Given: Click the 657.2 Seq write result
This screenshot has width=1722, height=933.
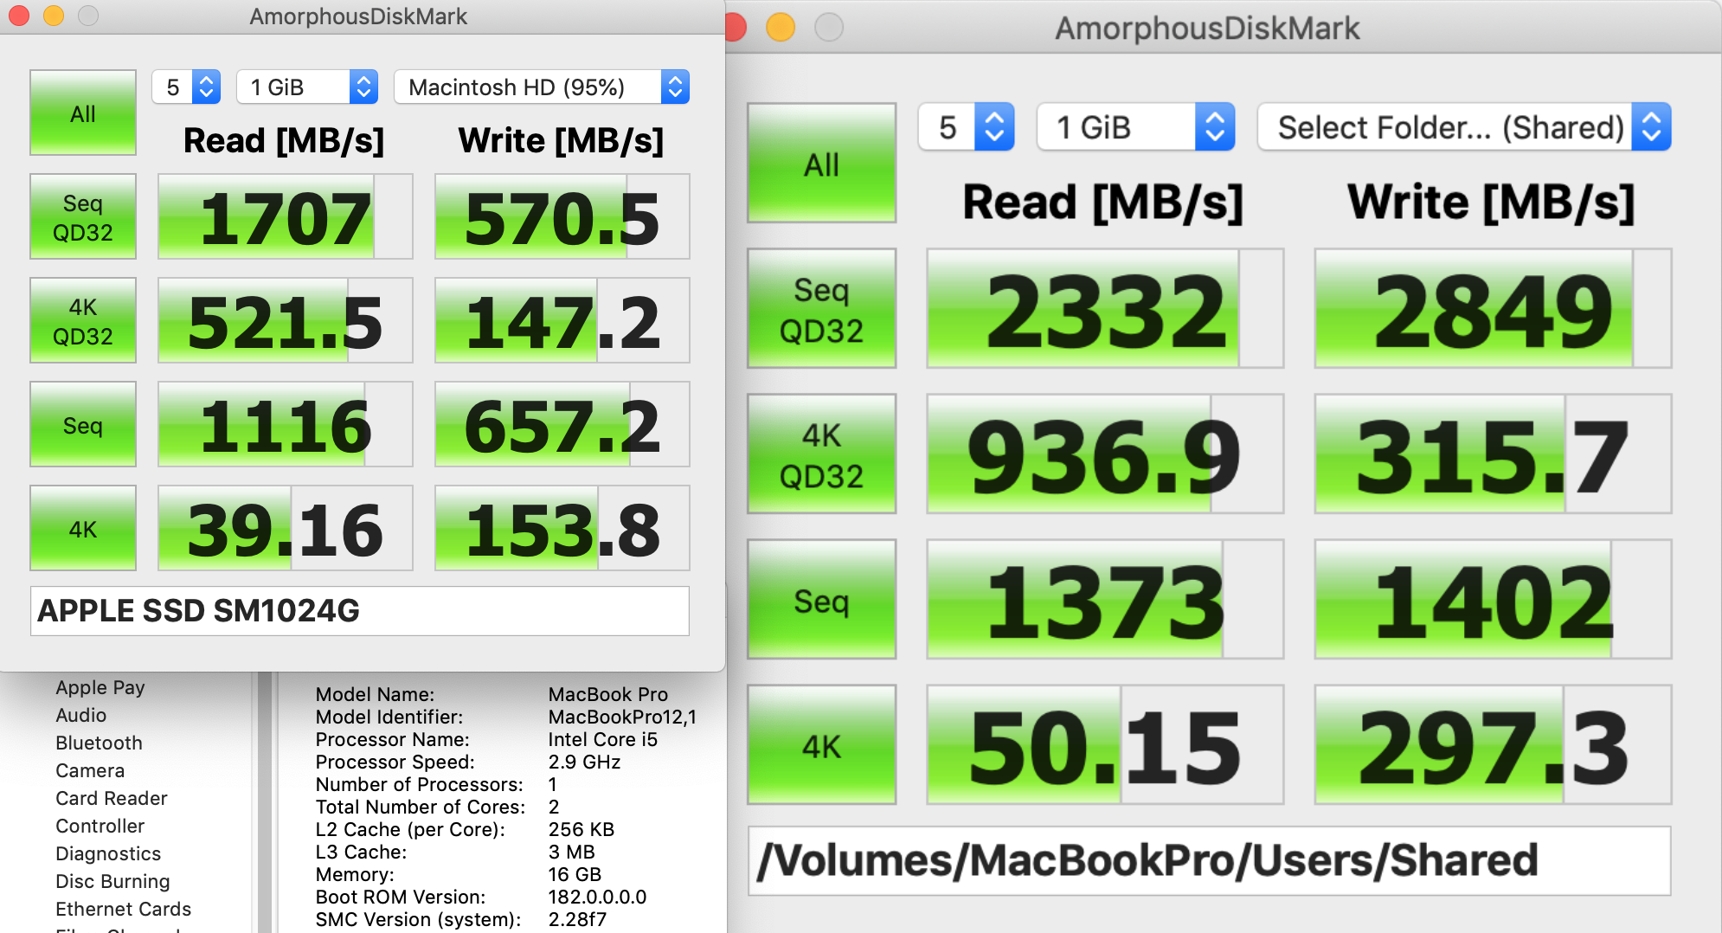Looking at the screenshot, I should point(562,424).
